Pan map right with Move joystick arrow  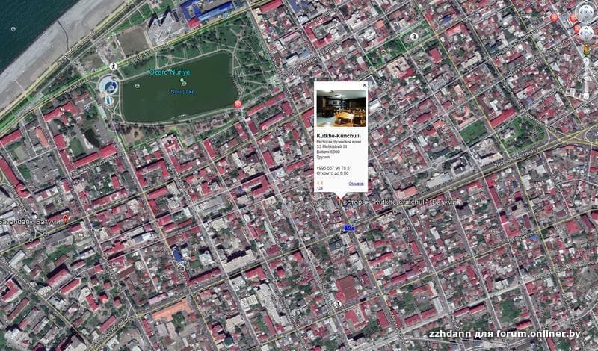click(591, 34)
